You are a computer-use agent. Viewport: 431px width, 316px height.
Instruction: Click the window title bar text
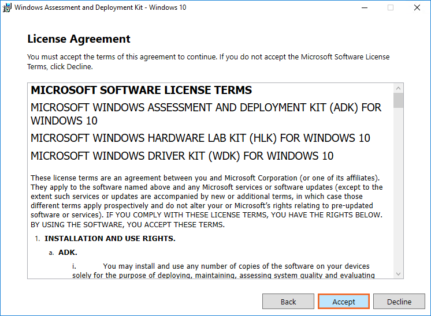click(100, 8)
